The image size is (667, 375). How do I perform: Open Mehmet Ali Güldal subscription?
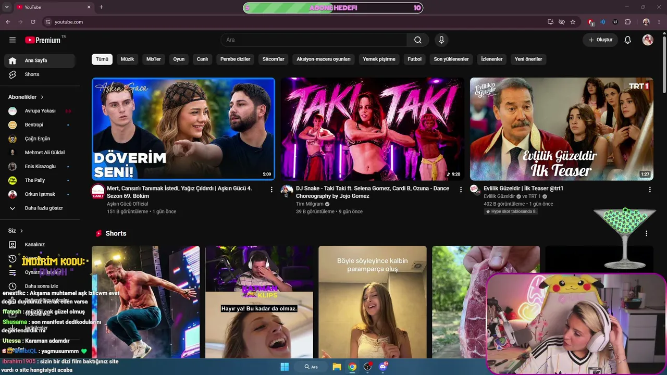(x=40, y=153)
